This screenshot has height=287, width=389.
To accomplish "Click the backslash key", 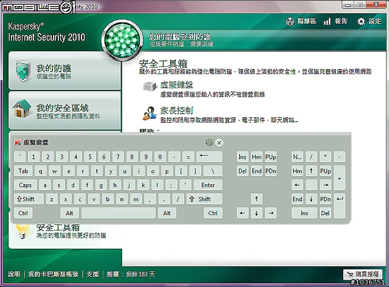I will [x=213, y=171].
